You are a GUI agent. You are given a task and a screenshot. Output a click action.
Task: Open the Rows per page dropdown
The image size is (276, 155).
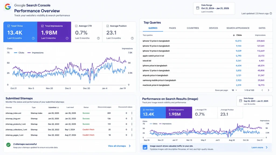pos(234,90)
